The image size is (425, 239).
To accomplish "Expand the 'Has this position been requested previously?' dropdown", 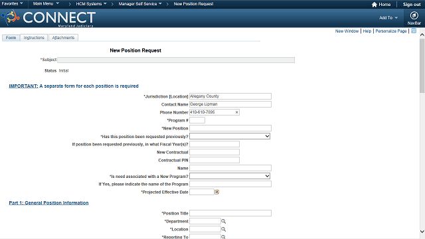I will [230, 136].
